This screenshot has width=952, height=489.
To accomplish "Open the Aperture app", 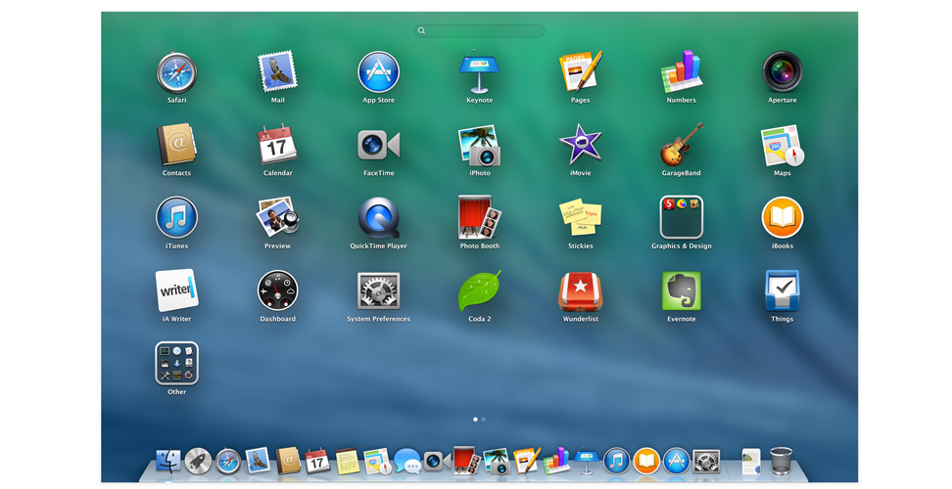I will (x=782, y=72).
